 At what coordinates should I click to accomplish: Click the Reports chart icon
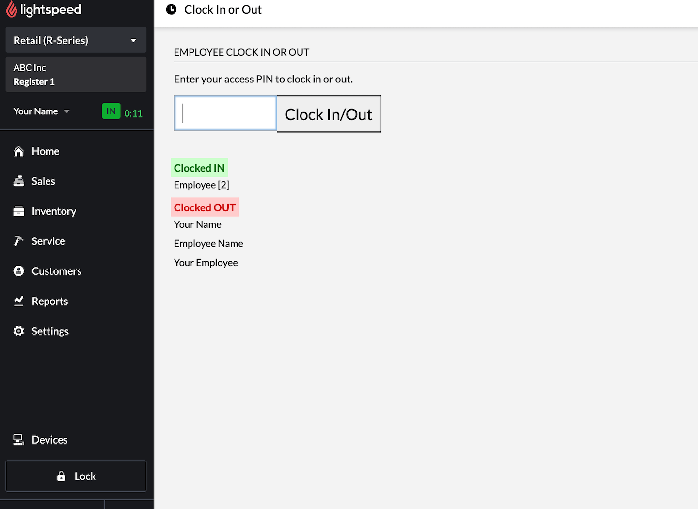19,301
